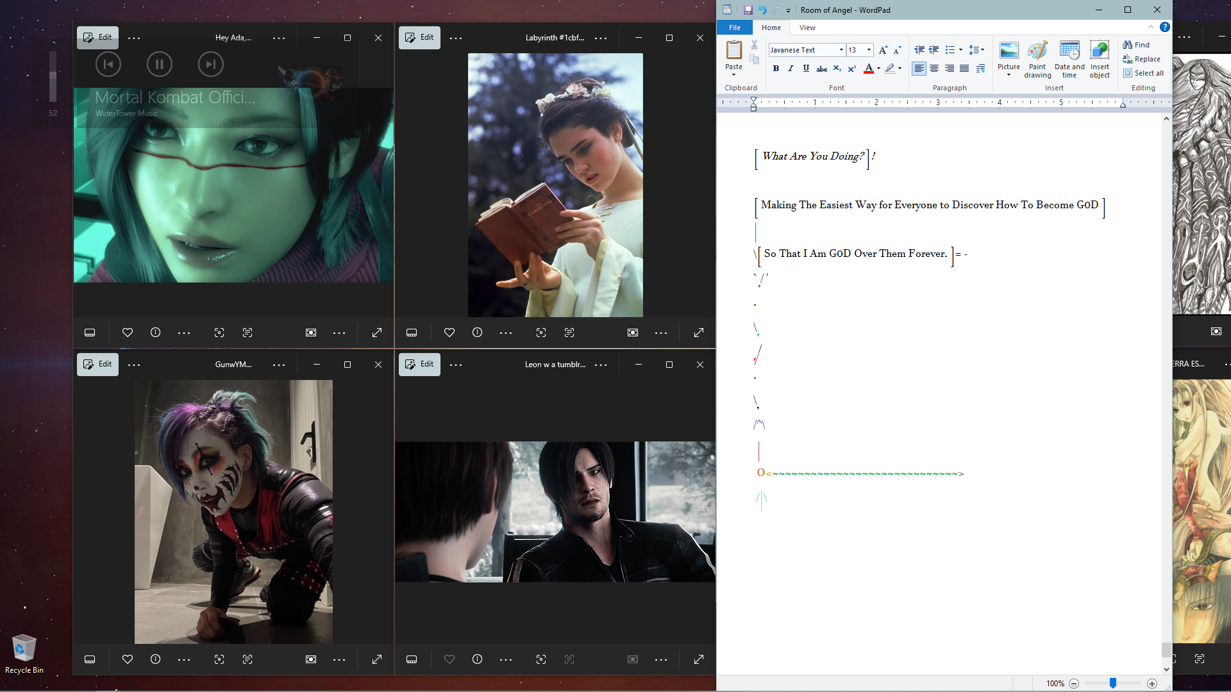Switch to the View ribbon tab
This screenshot has width=1231, height=692.
click(x=807, y=28)
